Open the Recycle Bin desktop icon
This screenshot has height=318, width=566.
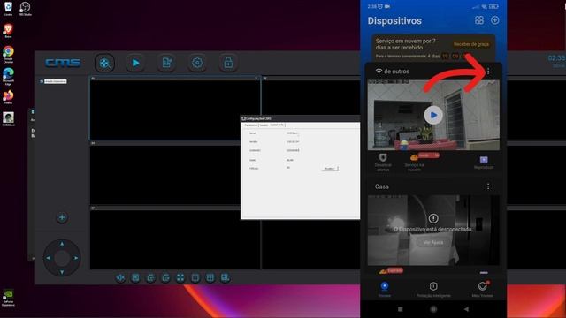point(8,9)
